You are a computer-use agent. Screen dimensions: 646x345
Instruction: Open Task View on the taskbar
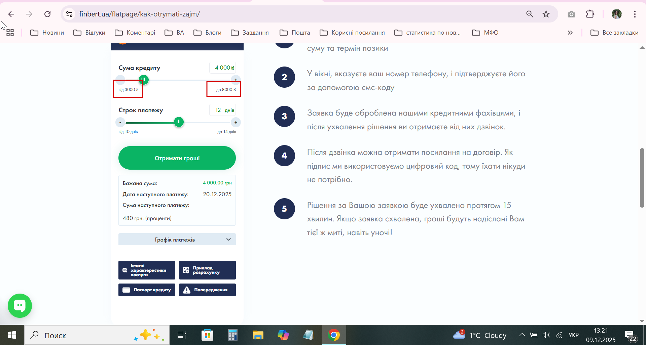182,335
